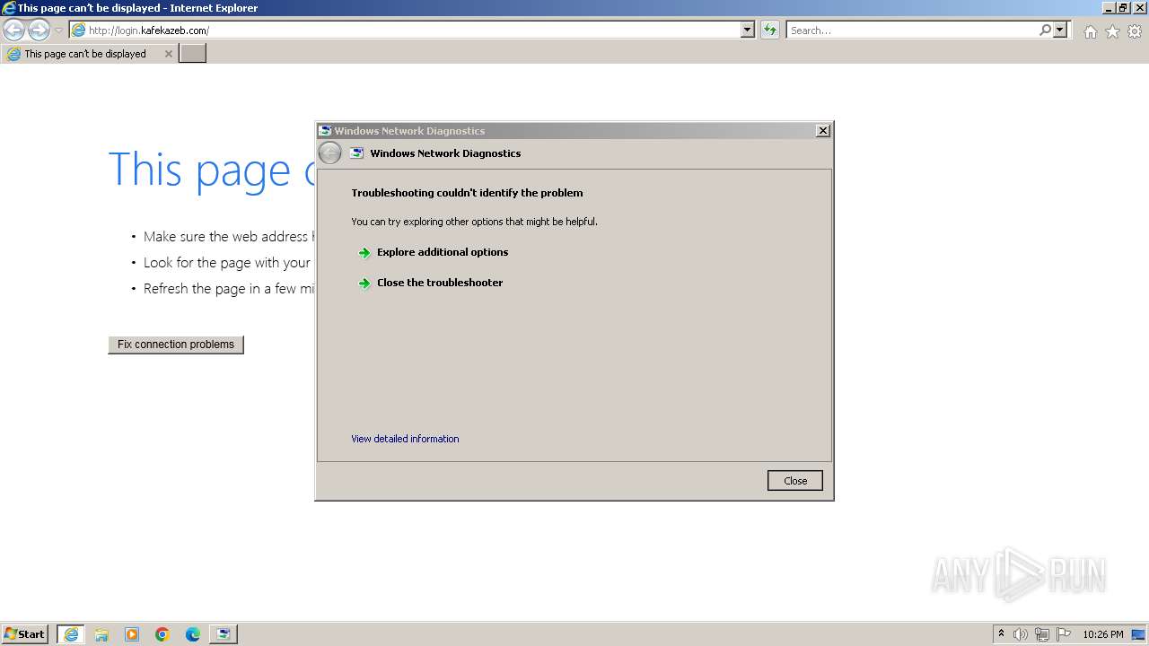Click the Action Center flag icon
Viewport: 1149px width, 646px height.
1064,634
